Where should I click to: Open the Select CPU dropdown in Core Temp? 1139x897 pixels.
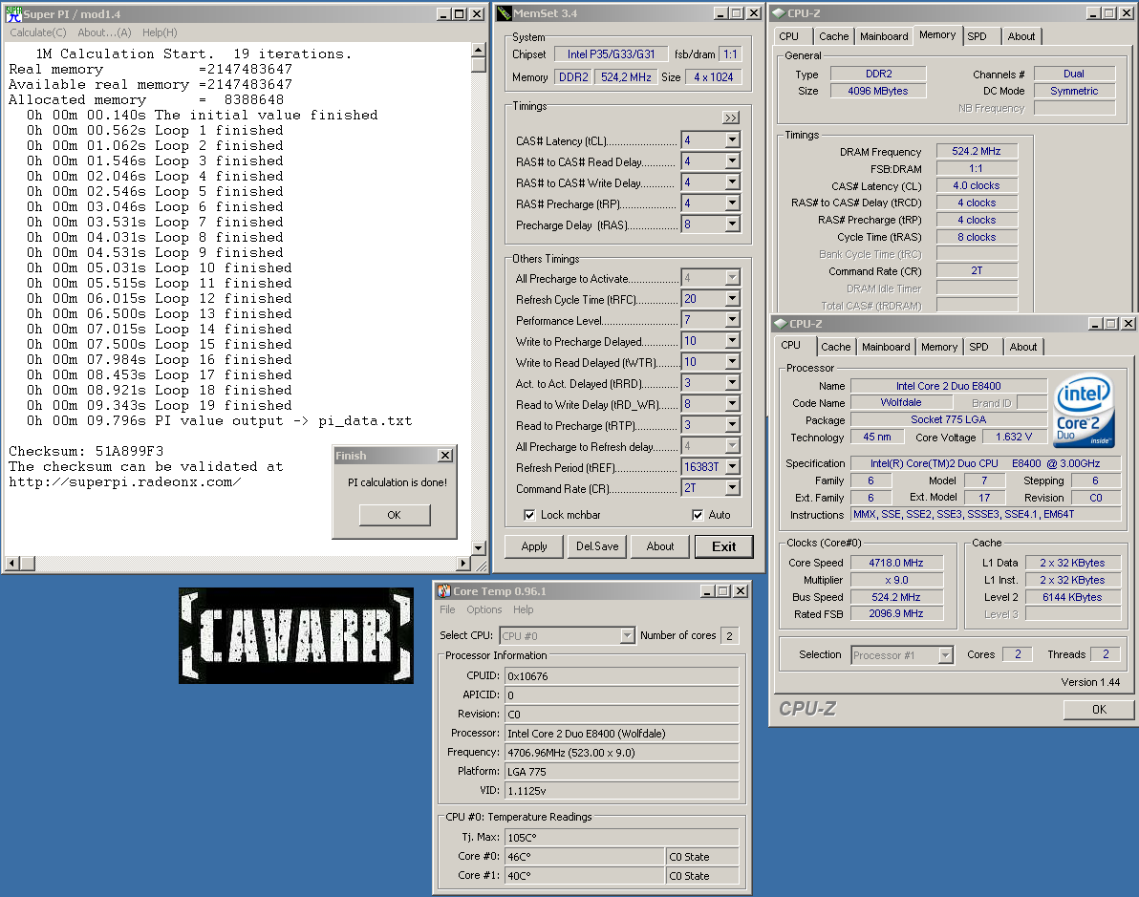click(x=627, y=635)
